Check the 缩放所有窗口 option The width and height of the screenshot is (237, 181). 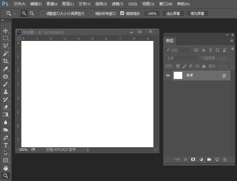pyautogui.click(x=92, y=13)
